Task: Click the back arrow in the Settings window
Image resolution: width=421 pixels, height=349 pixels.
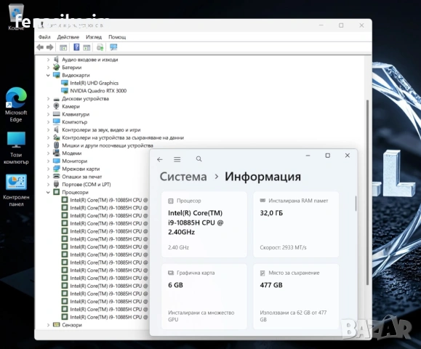Action: [160, 159]
